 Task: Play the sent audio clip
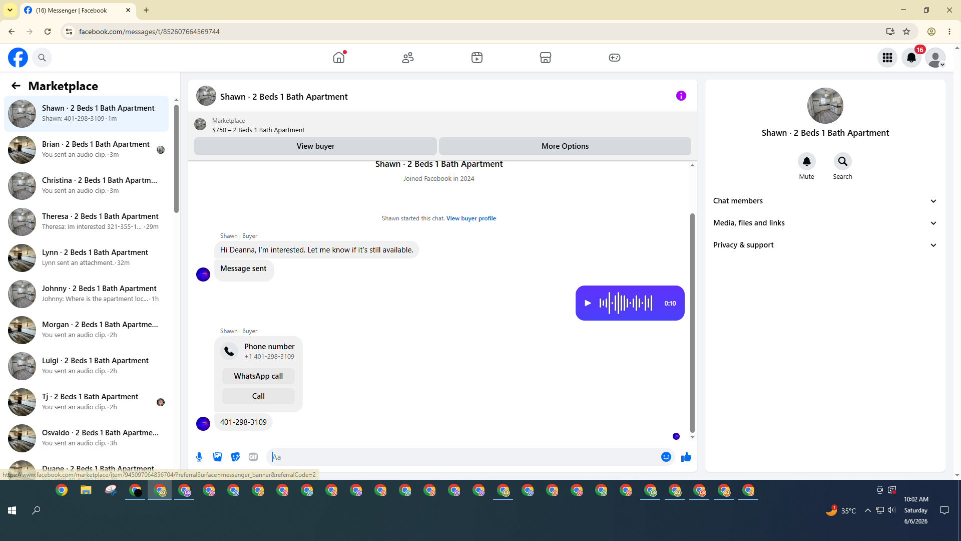point(588,303)
